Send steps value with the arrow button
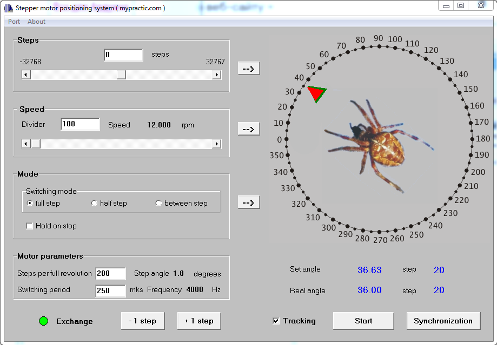 click(x=249, y=69)
